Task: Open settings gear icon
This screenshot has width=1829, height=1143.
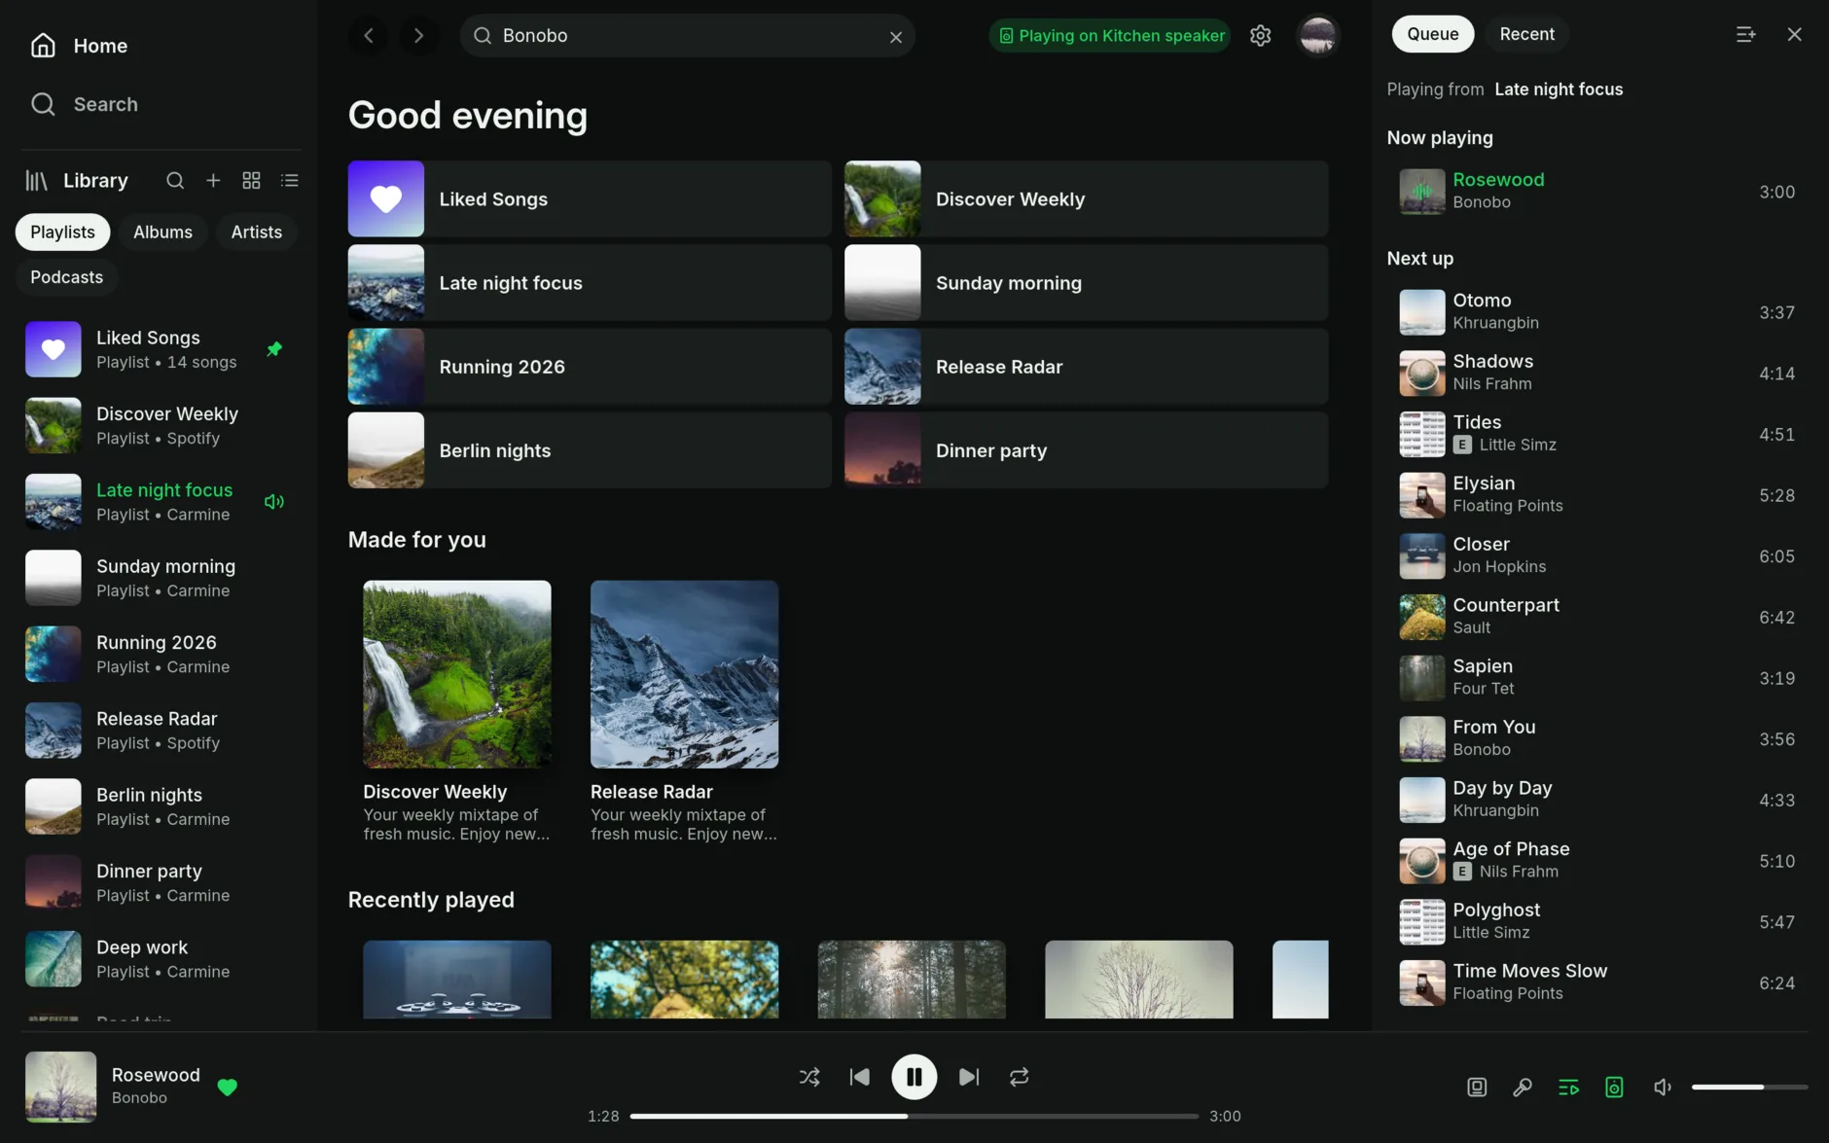Action: pyautogui.click(x=1261, y=36)
